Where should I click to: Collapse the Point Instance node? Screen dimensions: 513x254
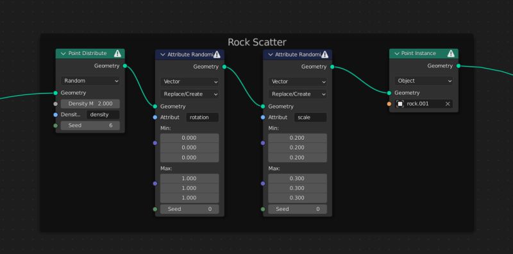coord(397,53)
